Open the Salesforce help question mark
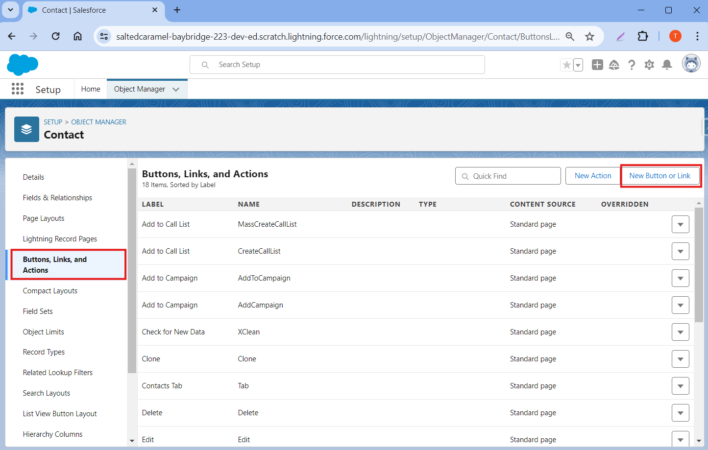The image size is (708, 450). pos(632,65)
